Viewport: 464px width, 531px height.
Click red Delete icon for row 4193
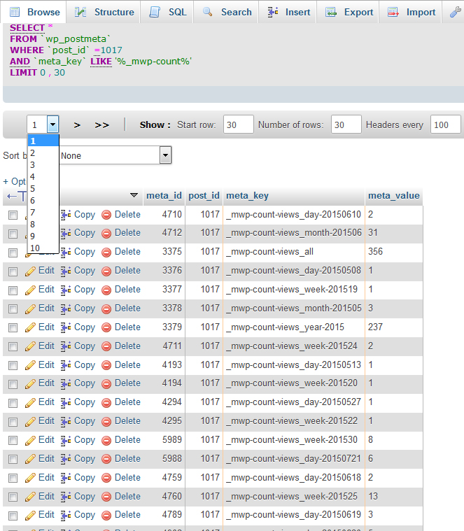click(x=106, y=365)
